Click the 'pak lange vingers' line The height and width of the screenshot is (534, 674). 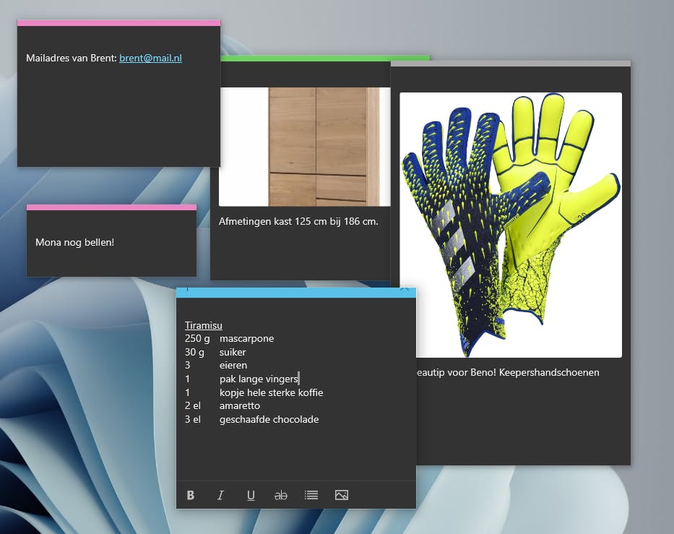(x=259, y=379)
